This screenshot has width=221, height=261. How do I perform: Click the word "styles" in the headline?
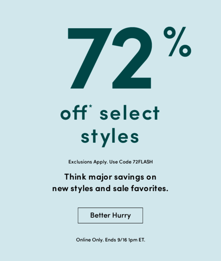110,137
